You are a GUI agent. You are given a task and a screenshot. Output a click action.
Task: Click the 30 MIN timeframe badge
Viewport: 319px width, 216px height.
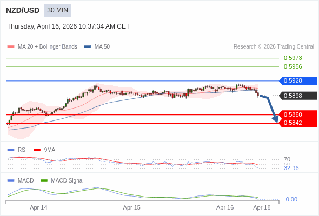(57, 10)
